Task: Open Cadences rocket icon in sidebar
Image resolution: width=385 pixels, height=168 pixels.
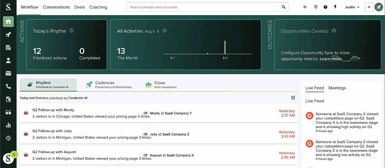Action: [x=8, y=35]
